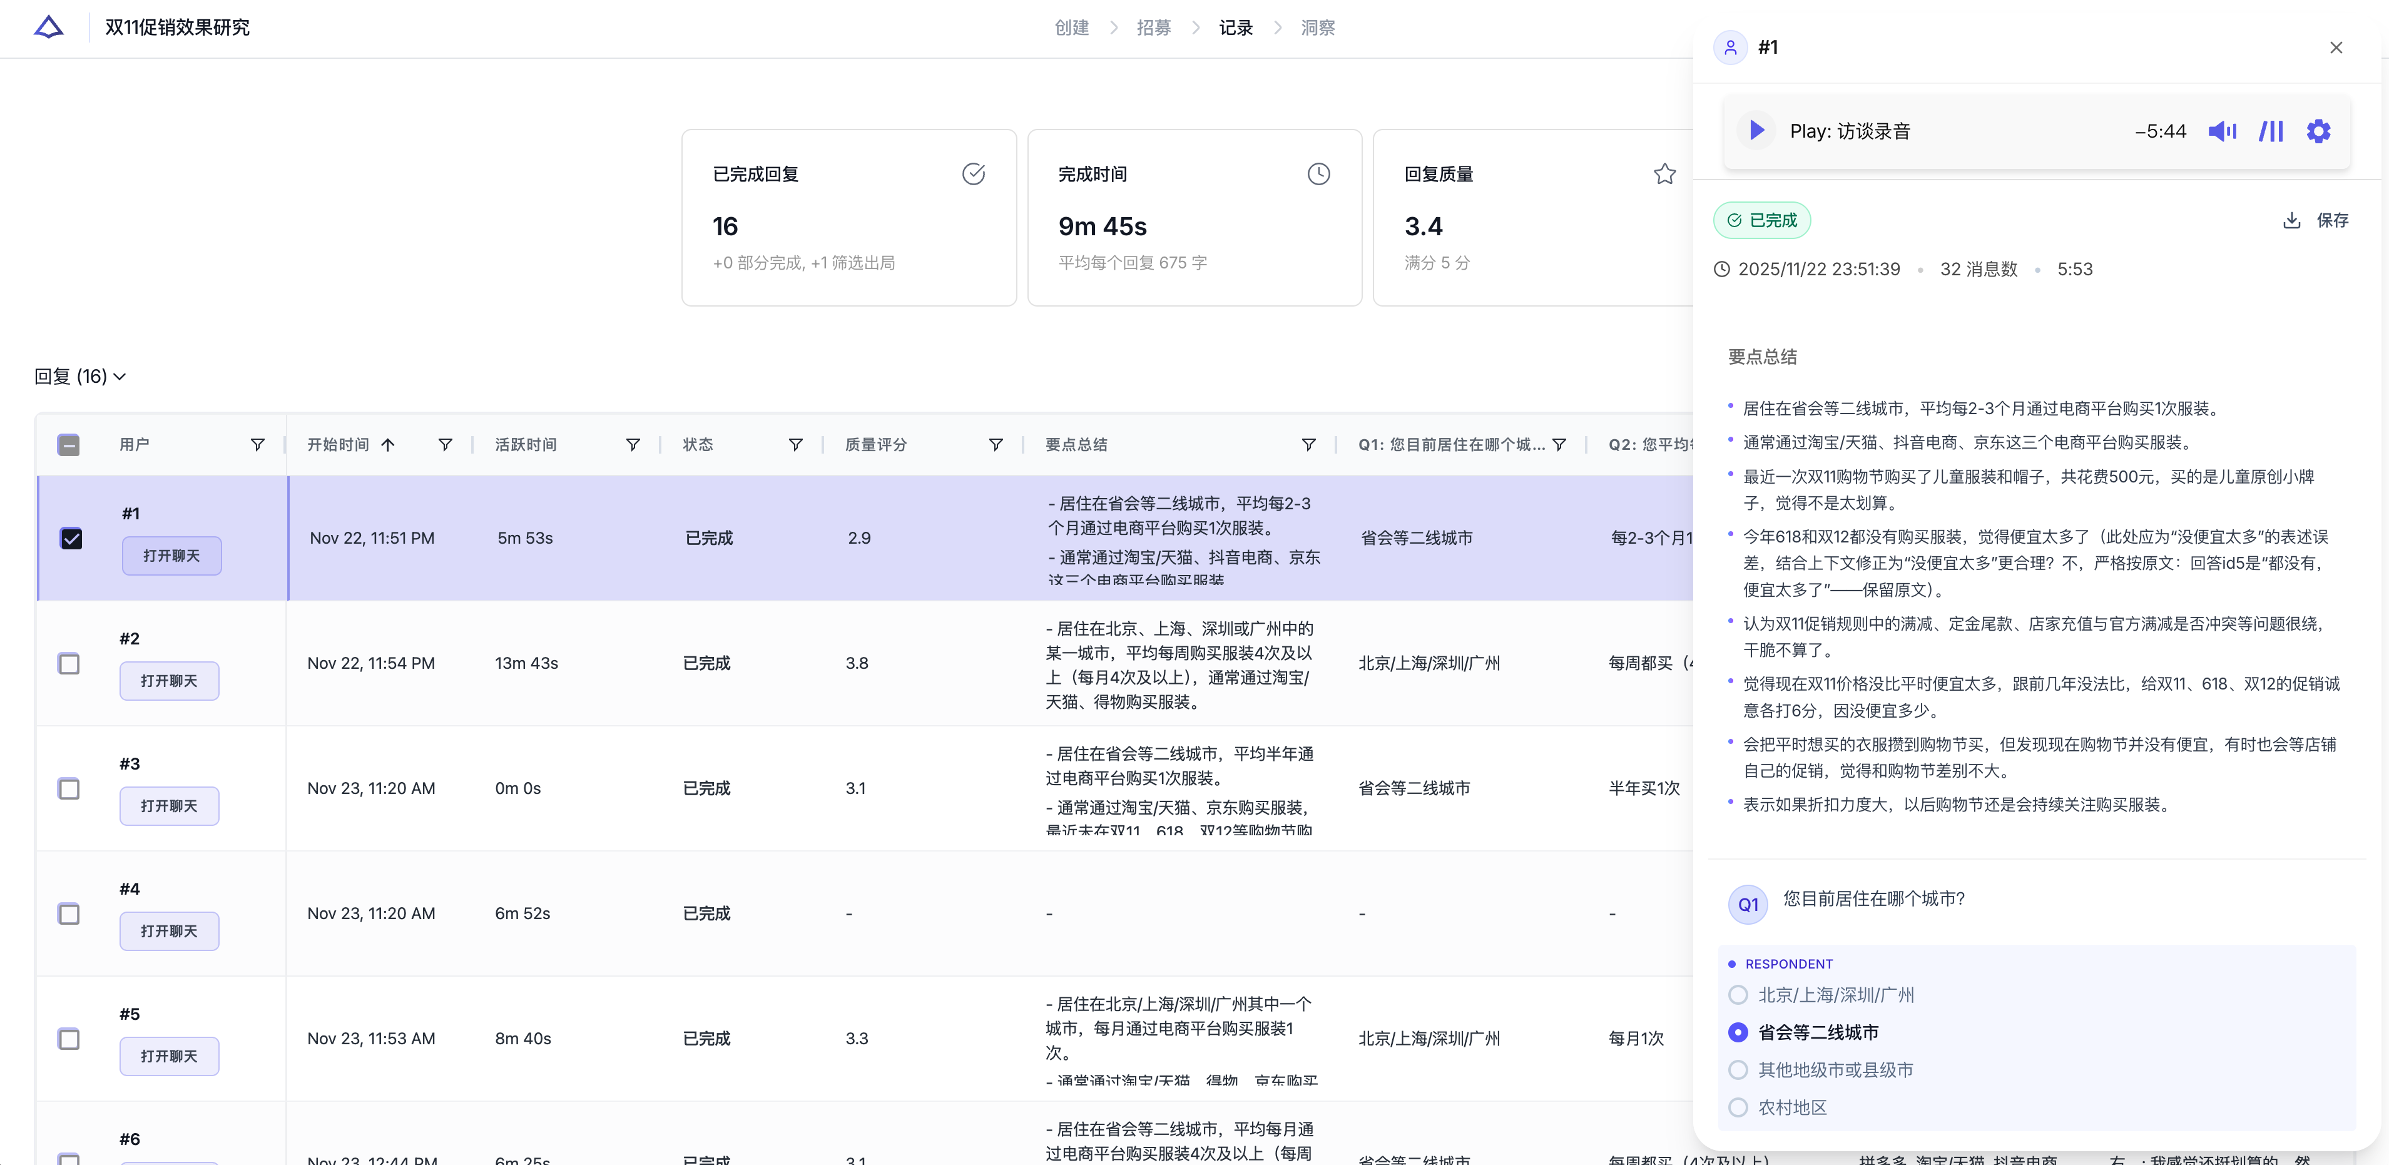Uncheck the checkbox for respondent #1
This screenshot has height=1165, width=2389.
tap(71, 538)
